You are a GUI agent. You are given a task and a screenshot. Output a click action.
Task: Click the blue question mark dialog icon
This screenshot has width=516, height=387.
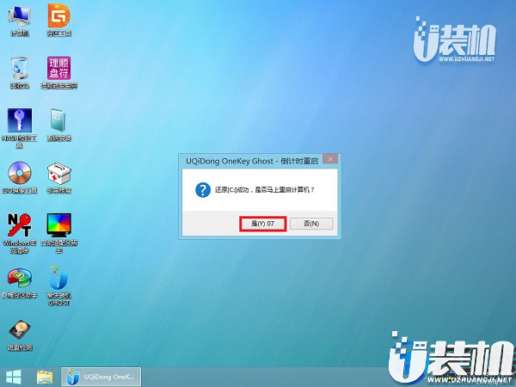[x=203, y=190]
